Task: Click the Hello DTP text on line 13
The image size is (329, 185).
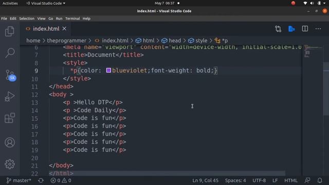Action: coord(93,102)
